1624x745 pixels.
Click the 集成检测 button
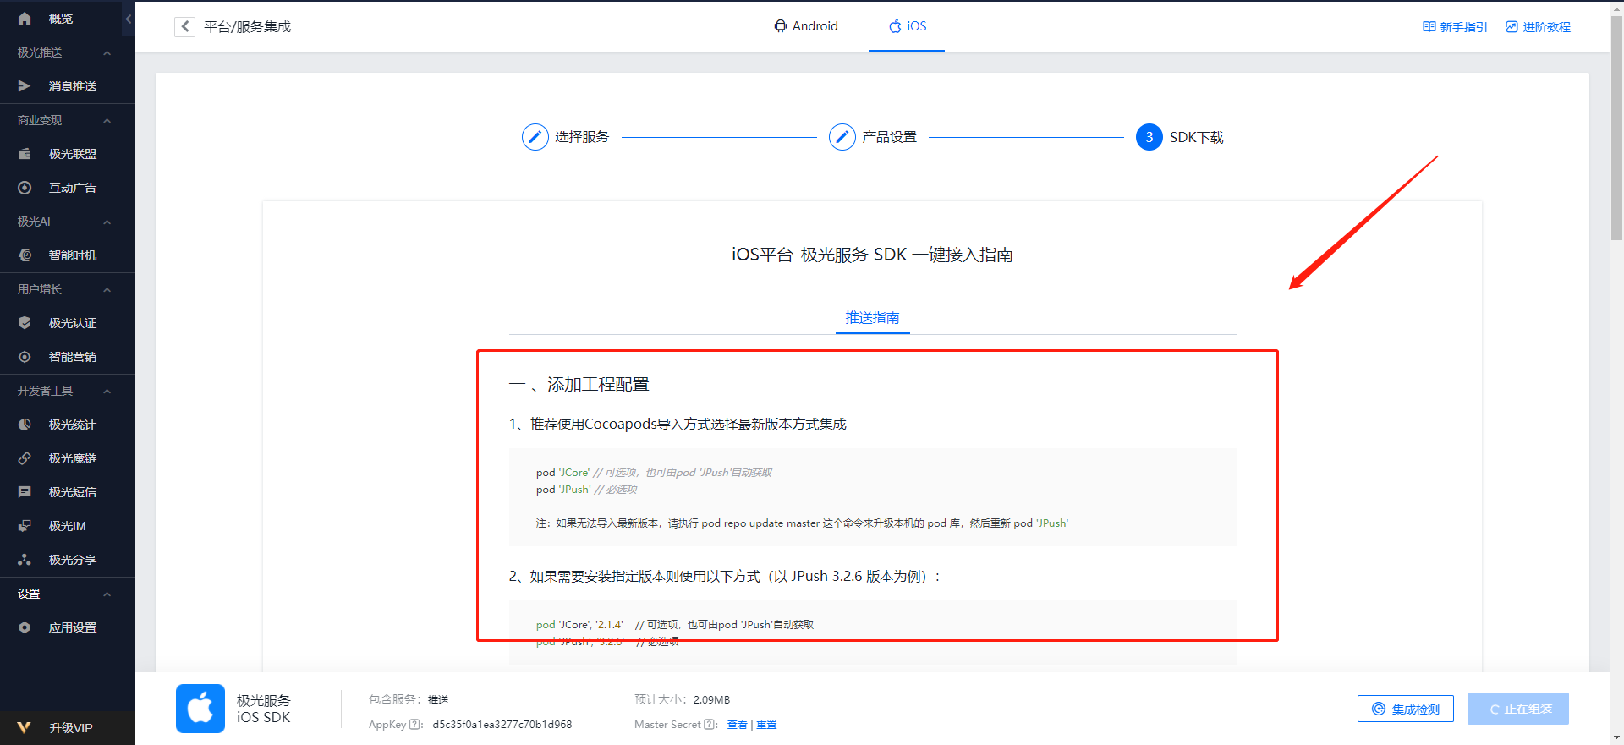(x=1405, y=709)
